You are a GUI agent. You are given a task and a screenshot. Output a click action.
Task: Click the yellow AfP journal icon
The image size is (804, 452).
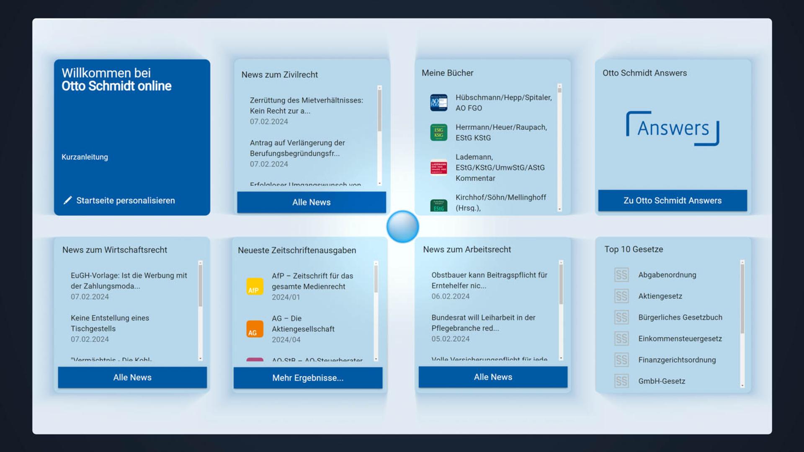click(255, 286)
